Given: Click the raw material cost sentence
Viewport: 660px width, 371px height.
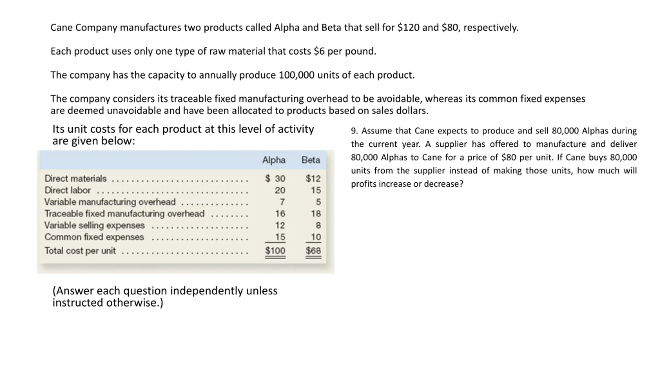Looking at the screenshot, I should coord(213,51).
